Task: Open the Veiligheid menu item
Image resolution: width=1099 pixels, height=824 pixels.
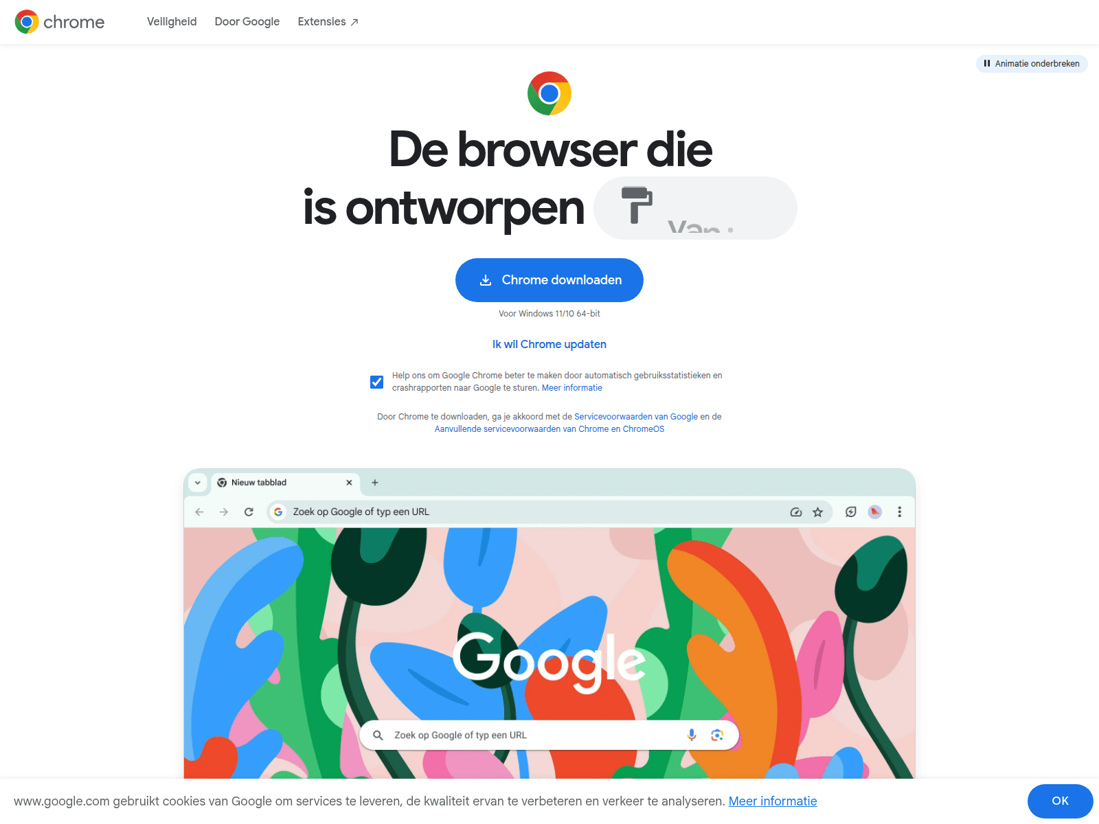Action: (172, 22)
